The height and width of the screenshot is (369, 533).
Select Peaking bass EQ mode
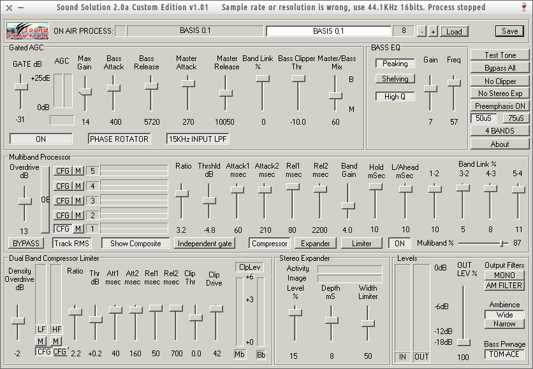(395, 64)
